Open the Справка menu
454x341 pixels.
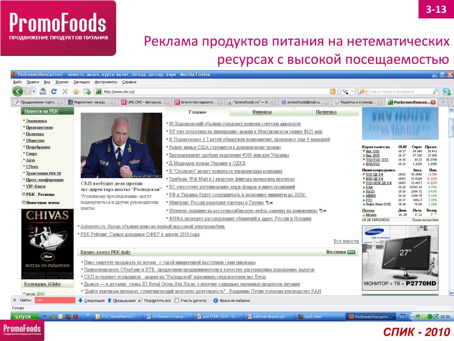pos(129,82)
